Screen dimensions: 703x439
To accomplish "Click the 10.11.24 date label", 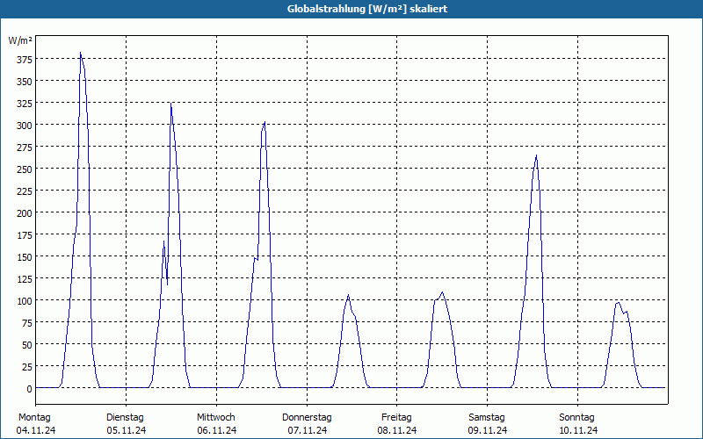I will [x=578, y=430].
